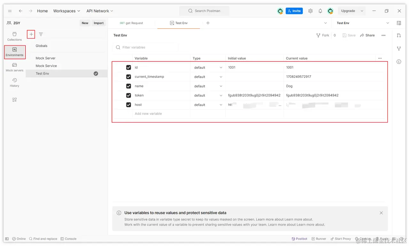Screen dimensions: 409x246
Task: Open Console in the status bar
Action: 68,239
